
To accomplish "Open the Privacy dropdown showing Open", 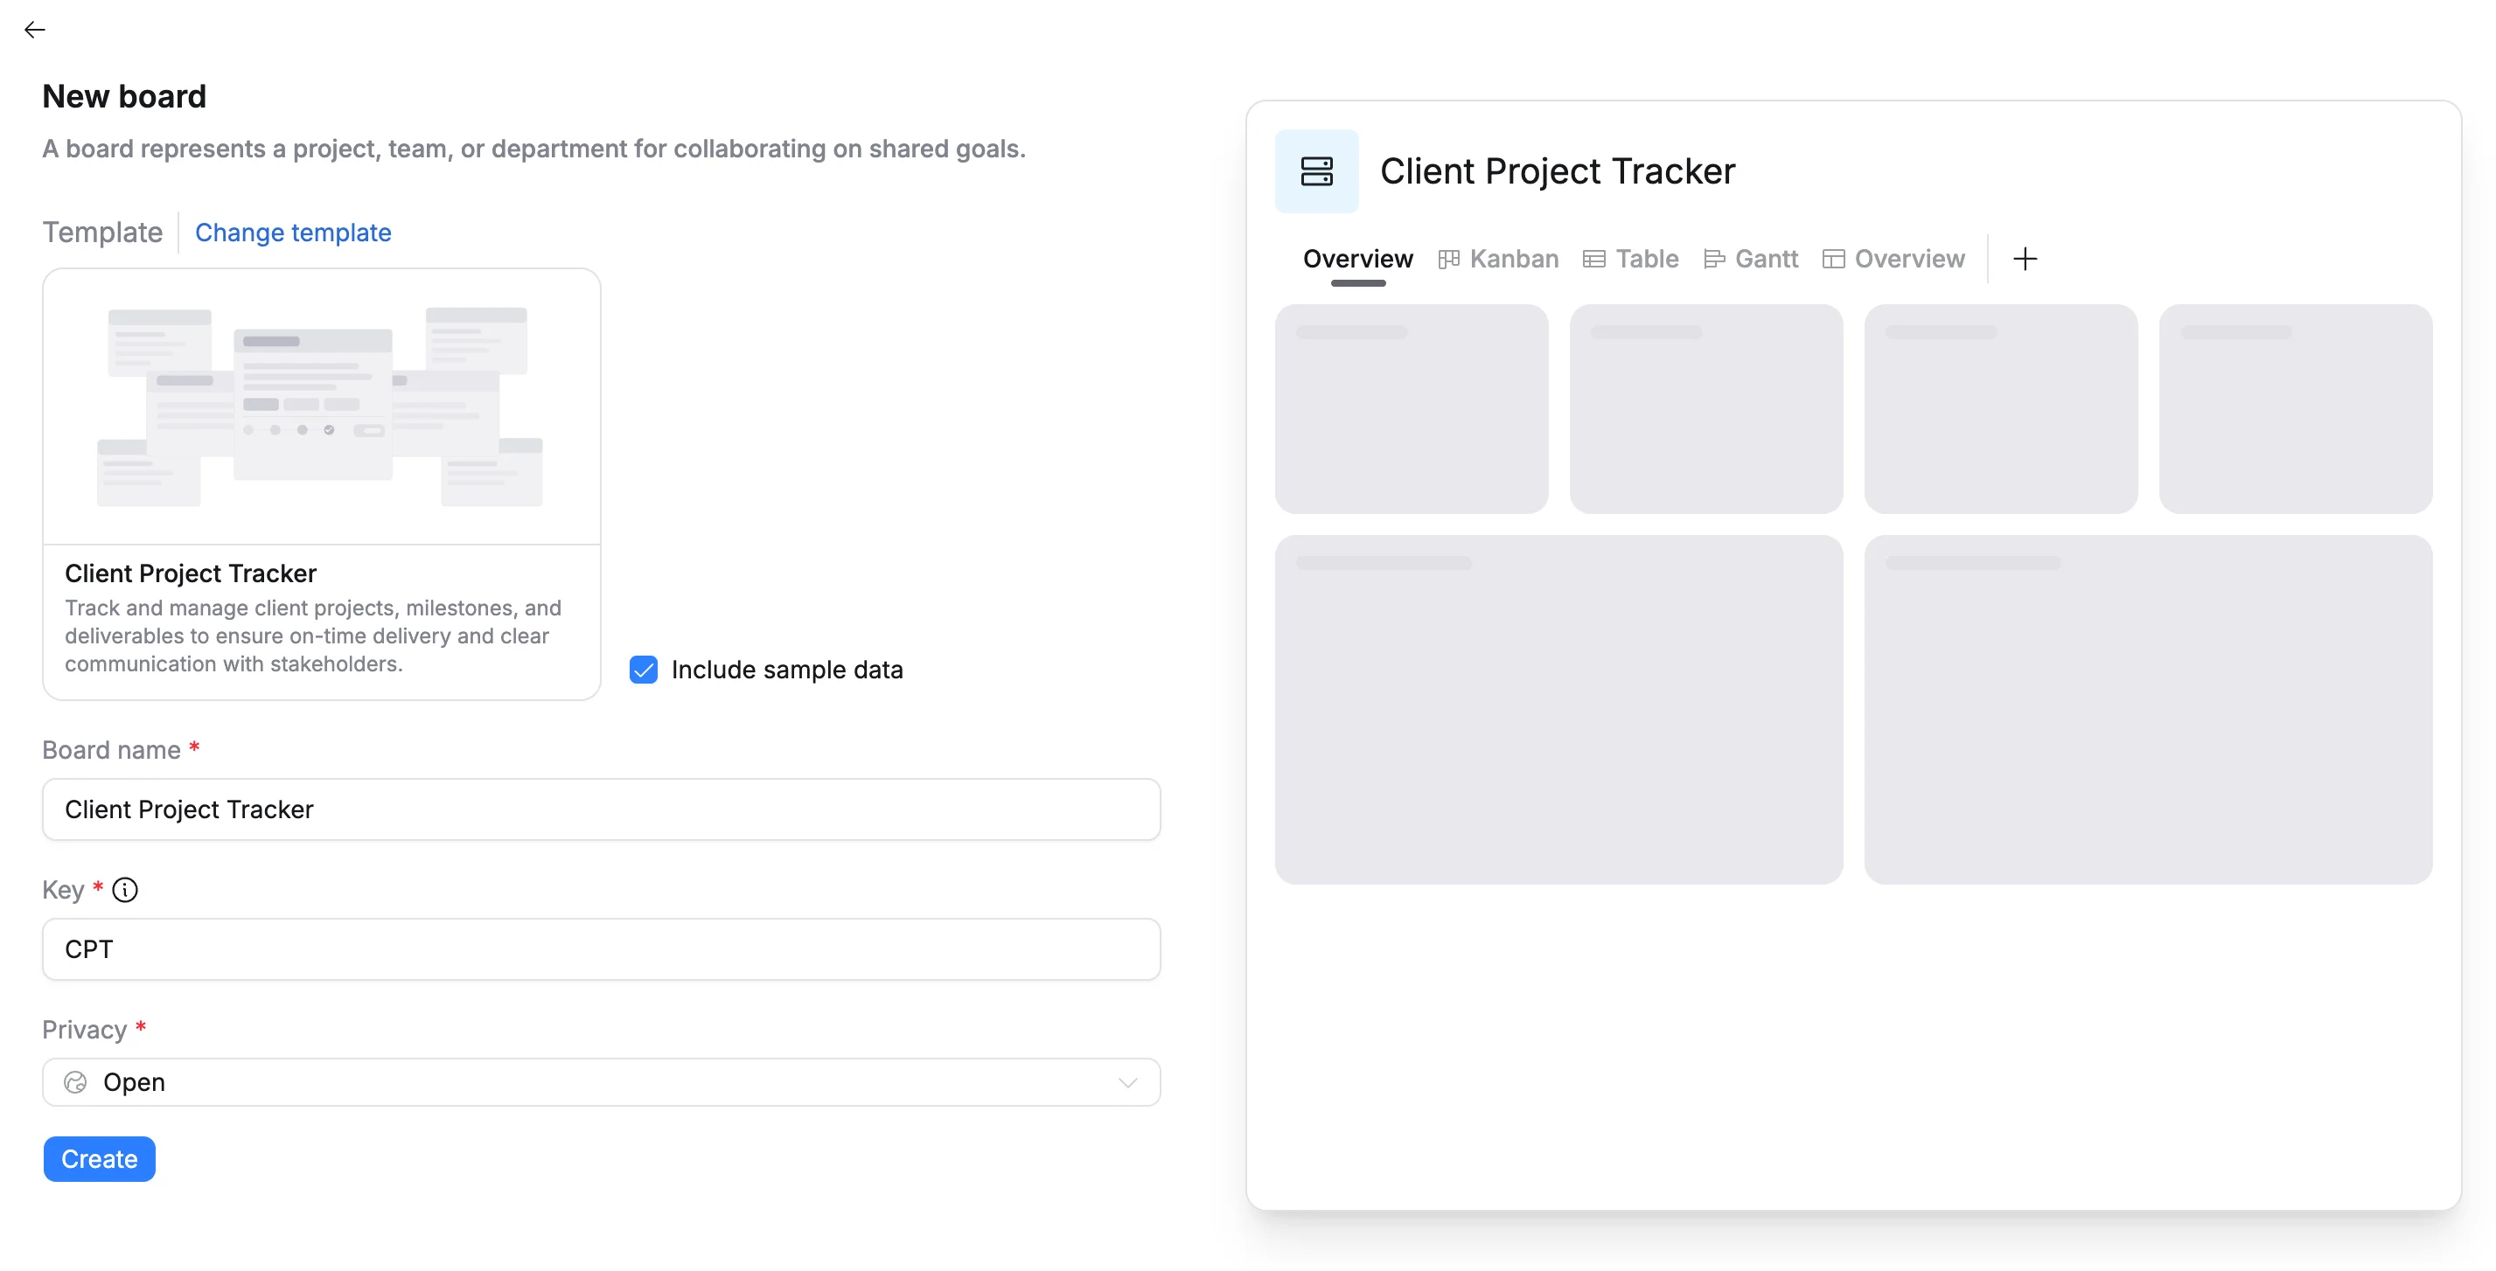I will [601, 1082].
